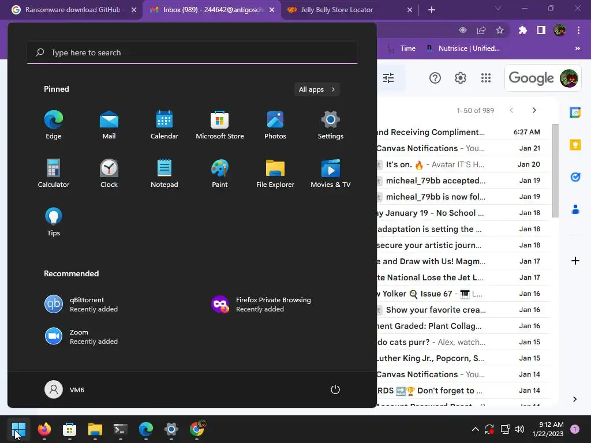Switch to Ransomware download GitHub tab
Viewport: 591px width, 443px height.
click(74, 10)
